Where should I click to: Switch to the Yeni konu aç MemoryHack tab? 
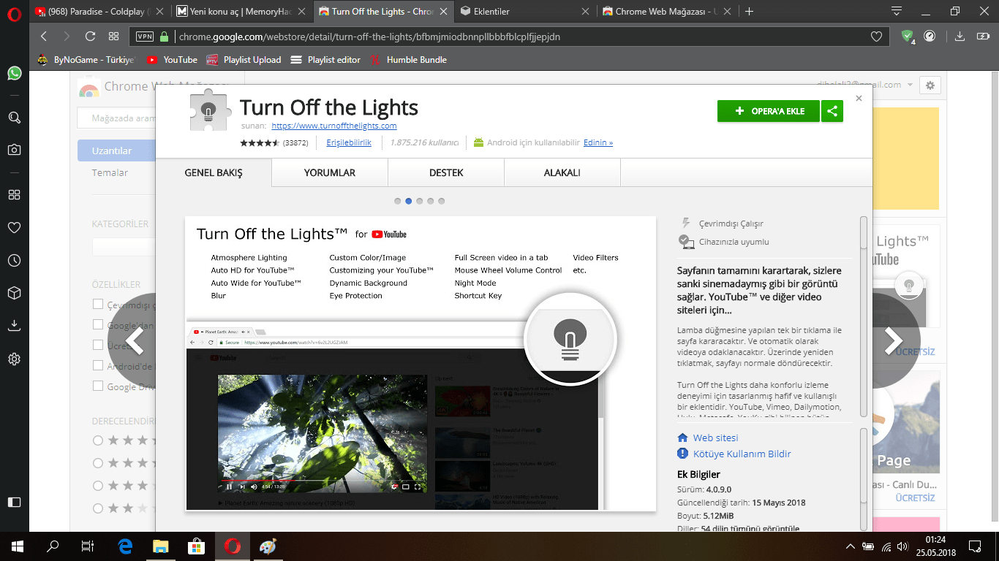242,12
